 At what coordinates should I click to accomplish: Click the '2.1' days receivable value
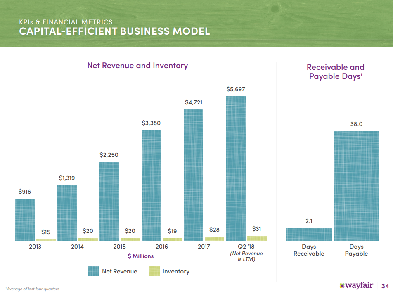click(x=309, y=221)
